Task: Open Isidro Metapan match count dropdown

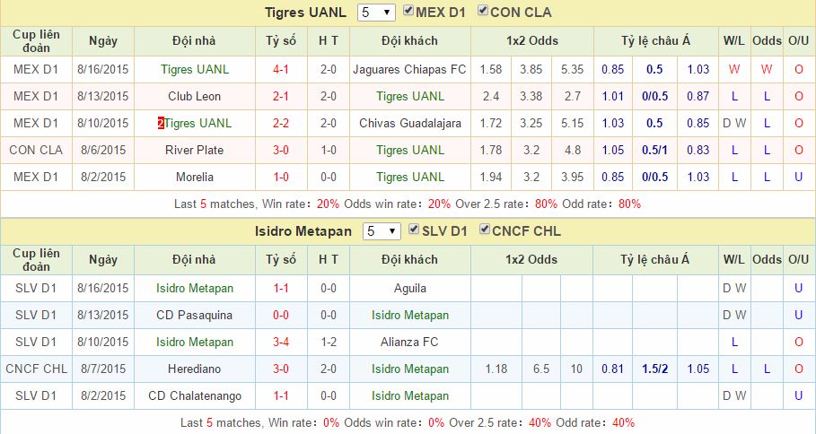Action: [x=381, y=231]
